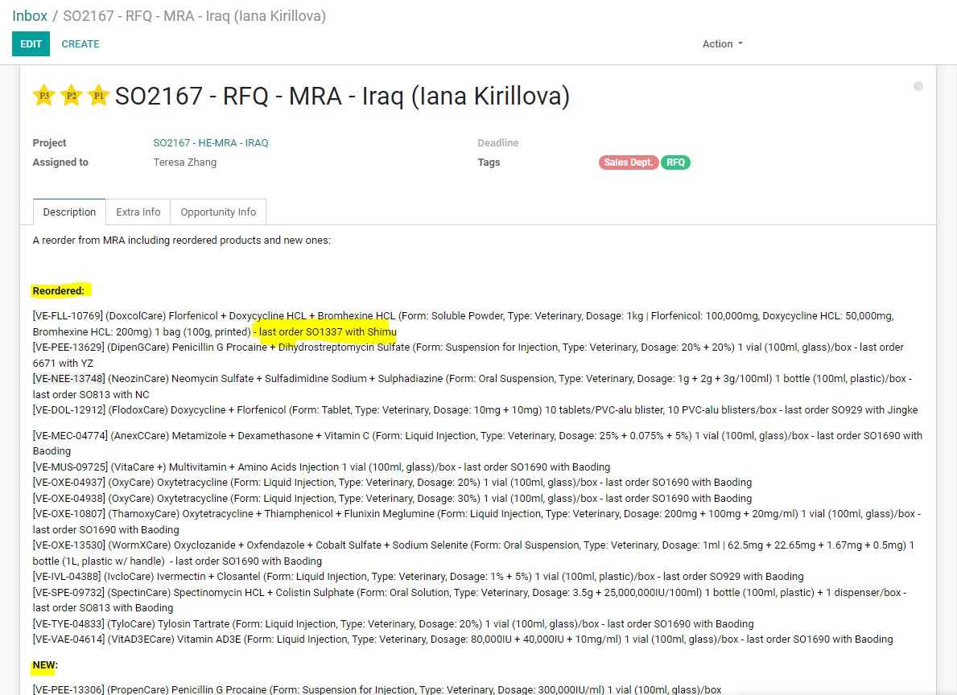Go back to Inbox breadcrumb
This screenshot has width=957, height=695.
pos(30,16)
